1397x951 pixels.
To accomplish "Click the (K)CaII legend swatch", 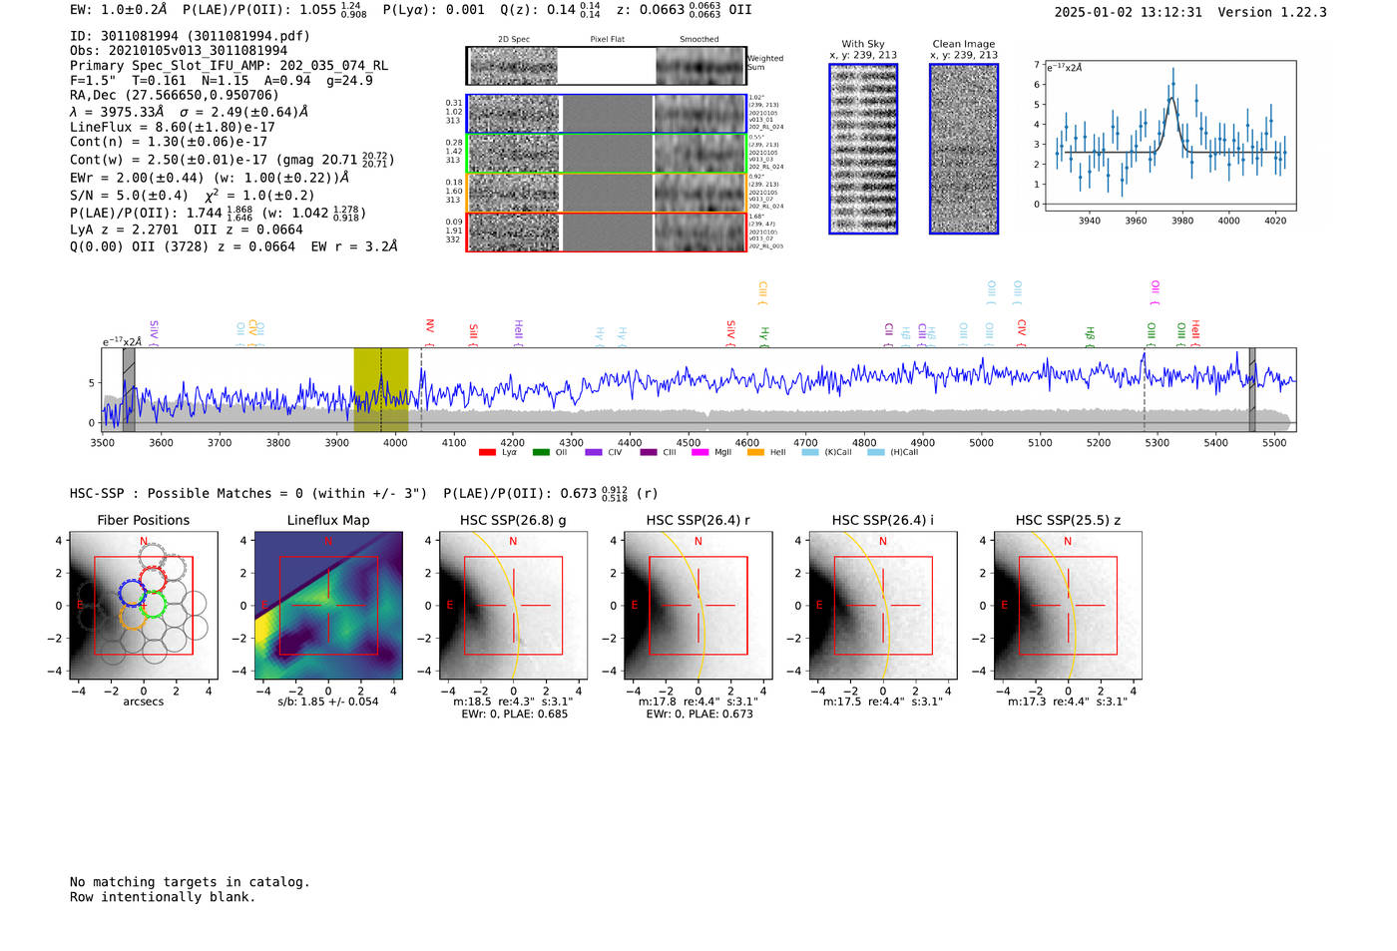I will 810,452.
